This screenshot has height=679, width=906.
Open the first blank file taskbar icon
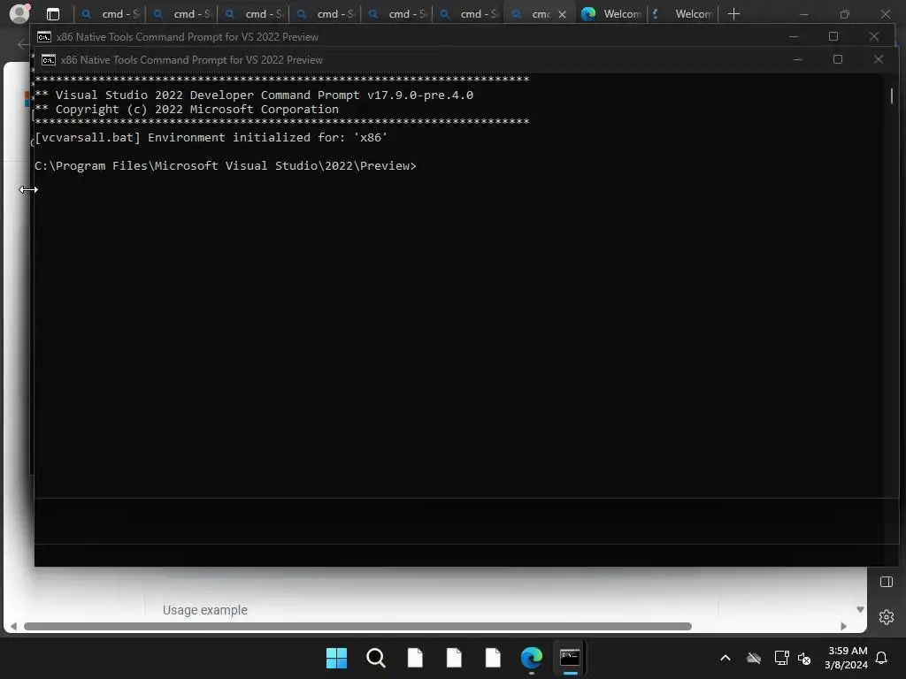pos(415,658)
